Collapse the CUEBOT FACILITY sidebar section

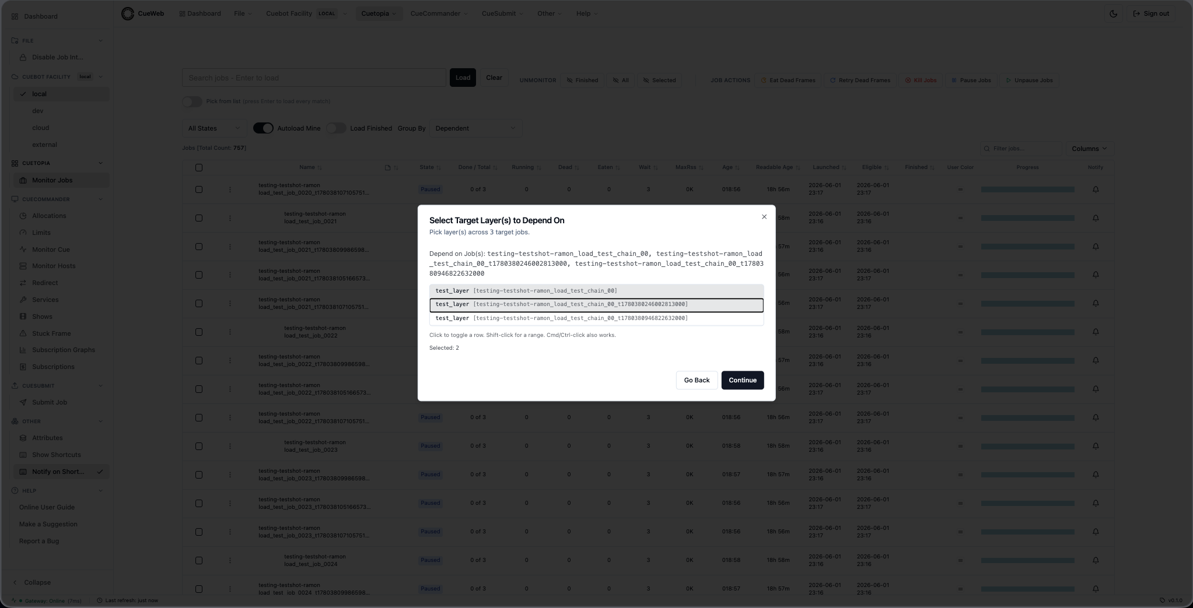(100, 77)
